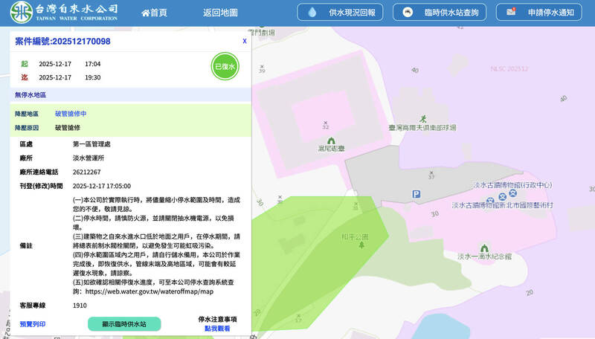Go back via 返回地圖
This screenshot has height=339, width=595.
[x=220, y=13]
